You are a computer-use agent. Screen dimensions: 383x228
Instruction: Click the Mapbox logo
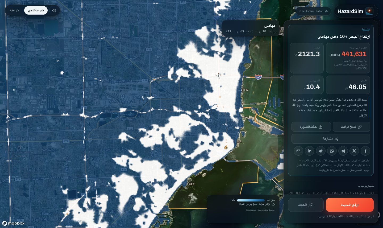click(13, 223)
